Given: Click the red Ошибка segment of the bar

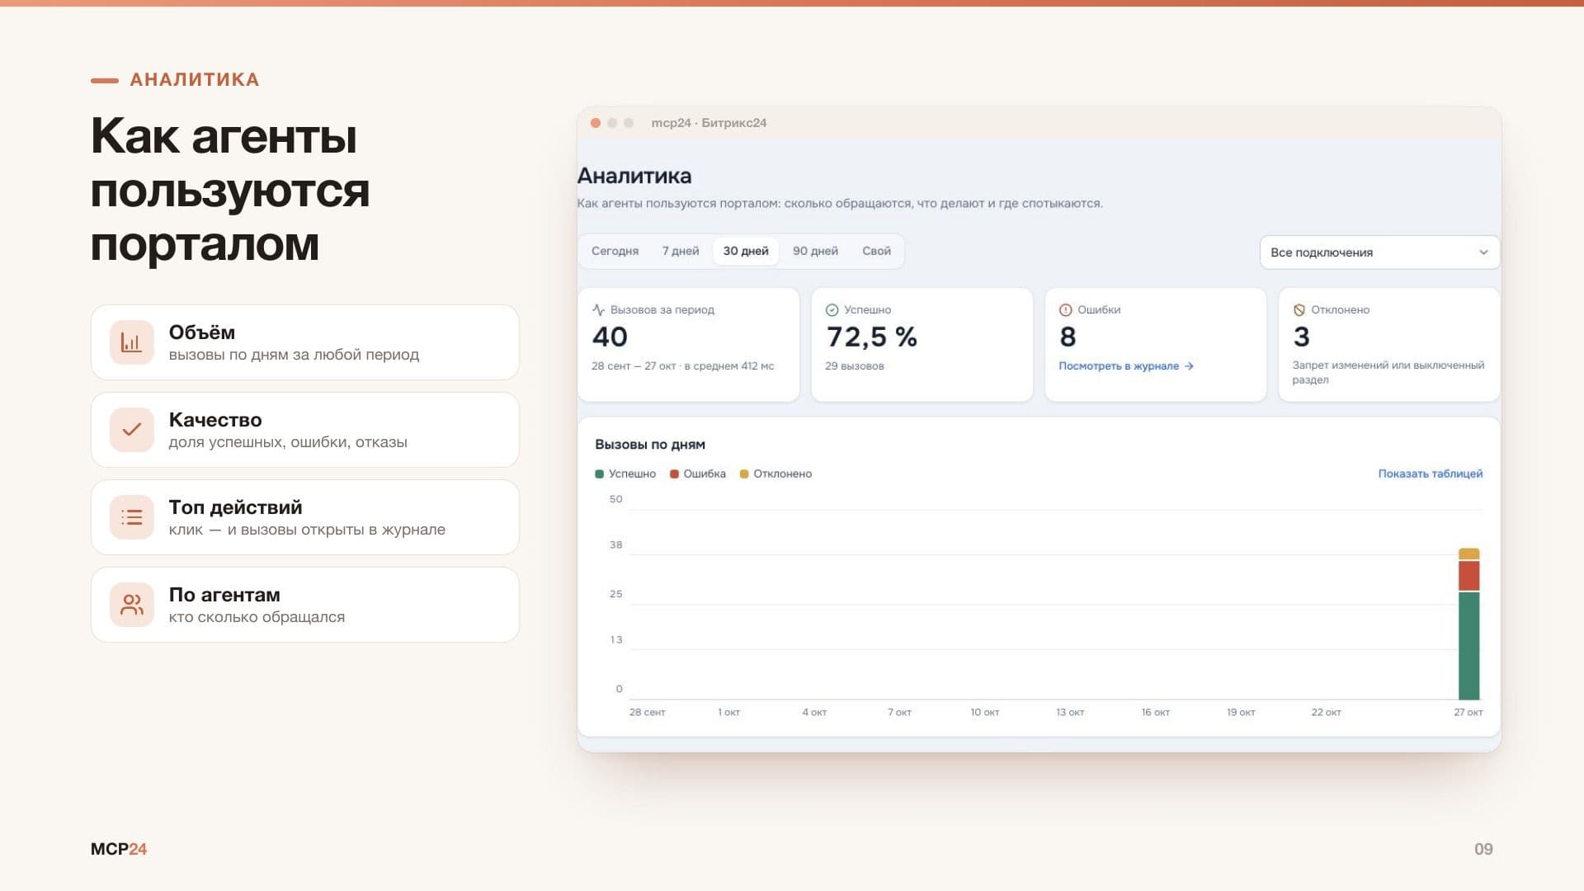Looking at the screenshot, I should (1469, 576).
